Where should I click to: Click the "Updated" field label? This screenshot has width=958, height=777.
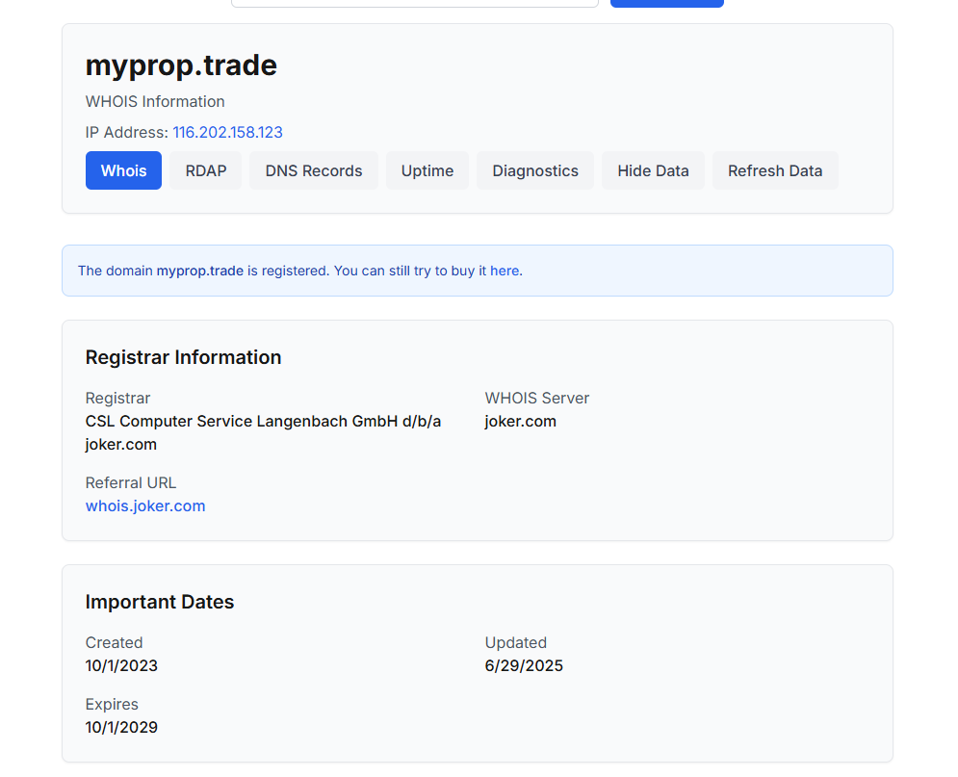pos(516,642)
